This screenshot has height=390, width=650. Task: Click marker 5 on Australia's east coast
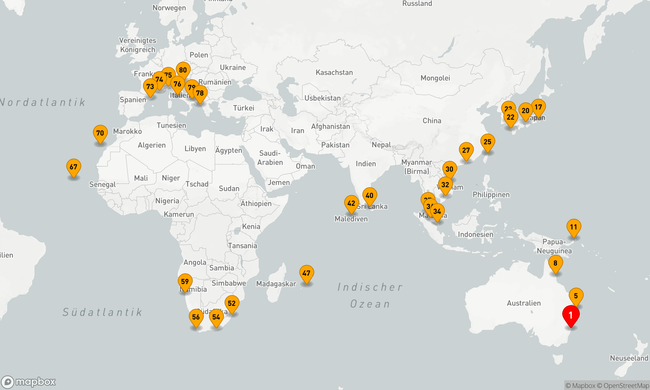576,296
